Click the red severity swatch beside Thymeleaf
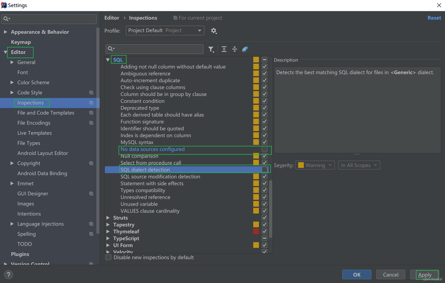This screenshot has height=283, width=445. [x=256, y=231]
